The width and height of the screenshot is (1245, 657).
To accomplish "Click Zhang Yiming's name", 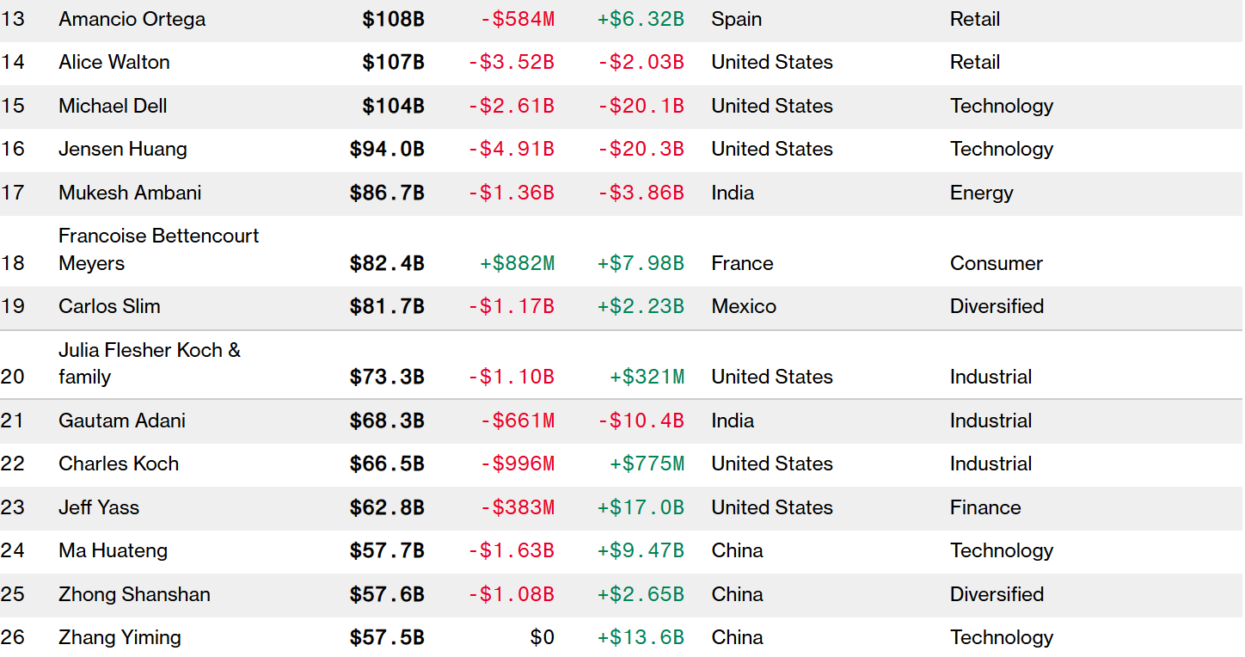I will [120, 637].
